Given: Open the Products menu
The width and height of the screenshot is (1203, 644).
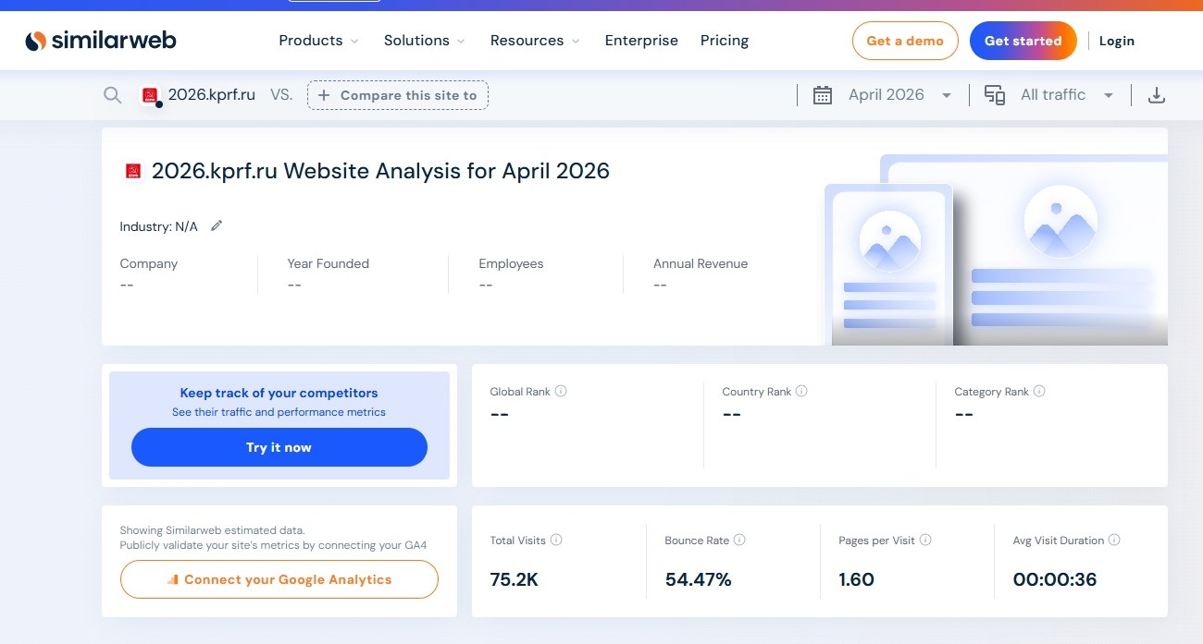Looking at the screenshot, I should pyautogui.click(x=318, y=41).
